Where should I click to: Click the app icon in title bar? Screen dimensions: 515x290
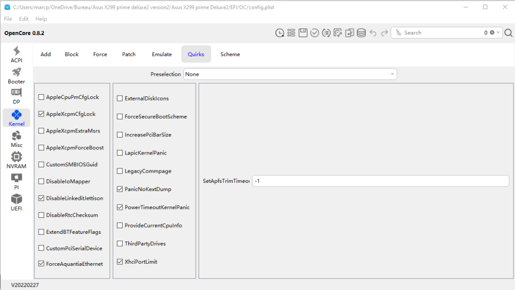(x=7, y=7)
